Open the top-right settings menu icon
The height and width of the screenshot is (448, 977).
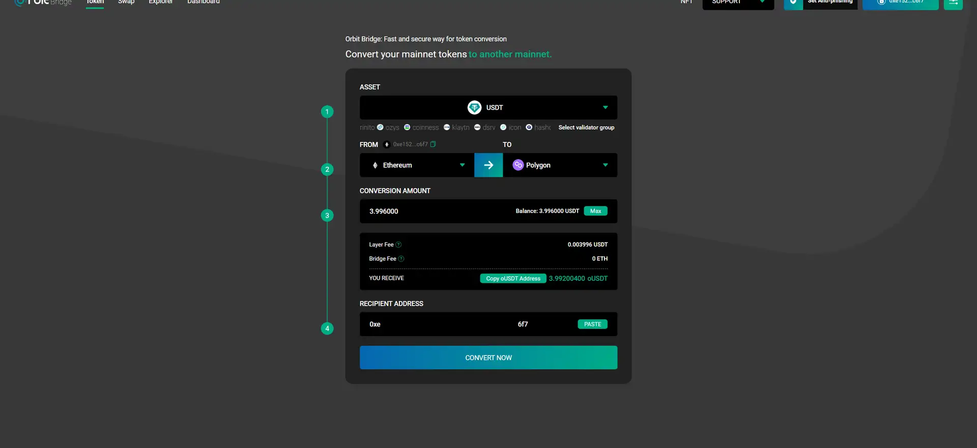pos(953,3)
